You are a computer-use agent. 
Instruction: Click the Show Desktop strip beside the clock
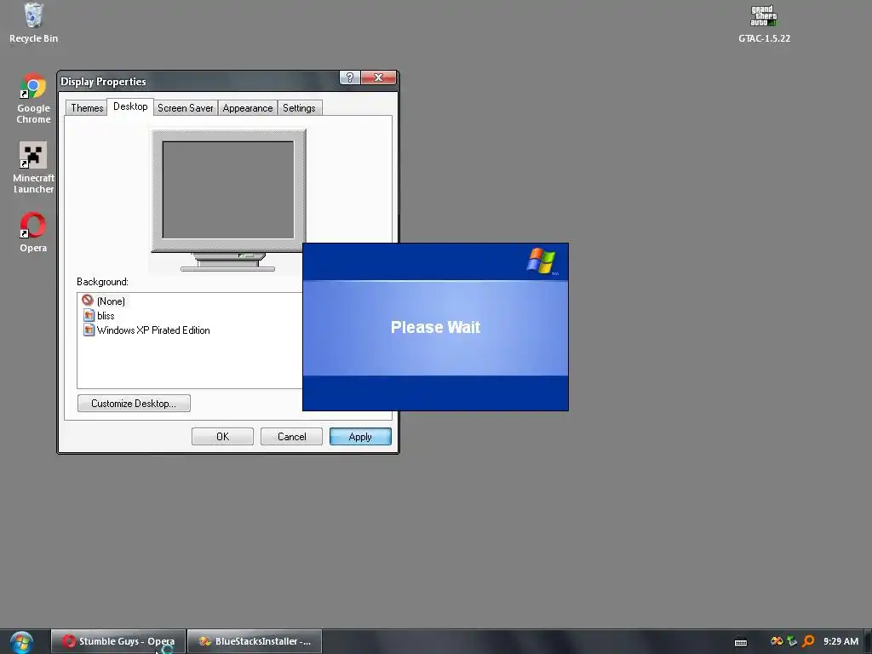coord(868,641)
